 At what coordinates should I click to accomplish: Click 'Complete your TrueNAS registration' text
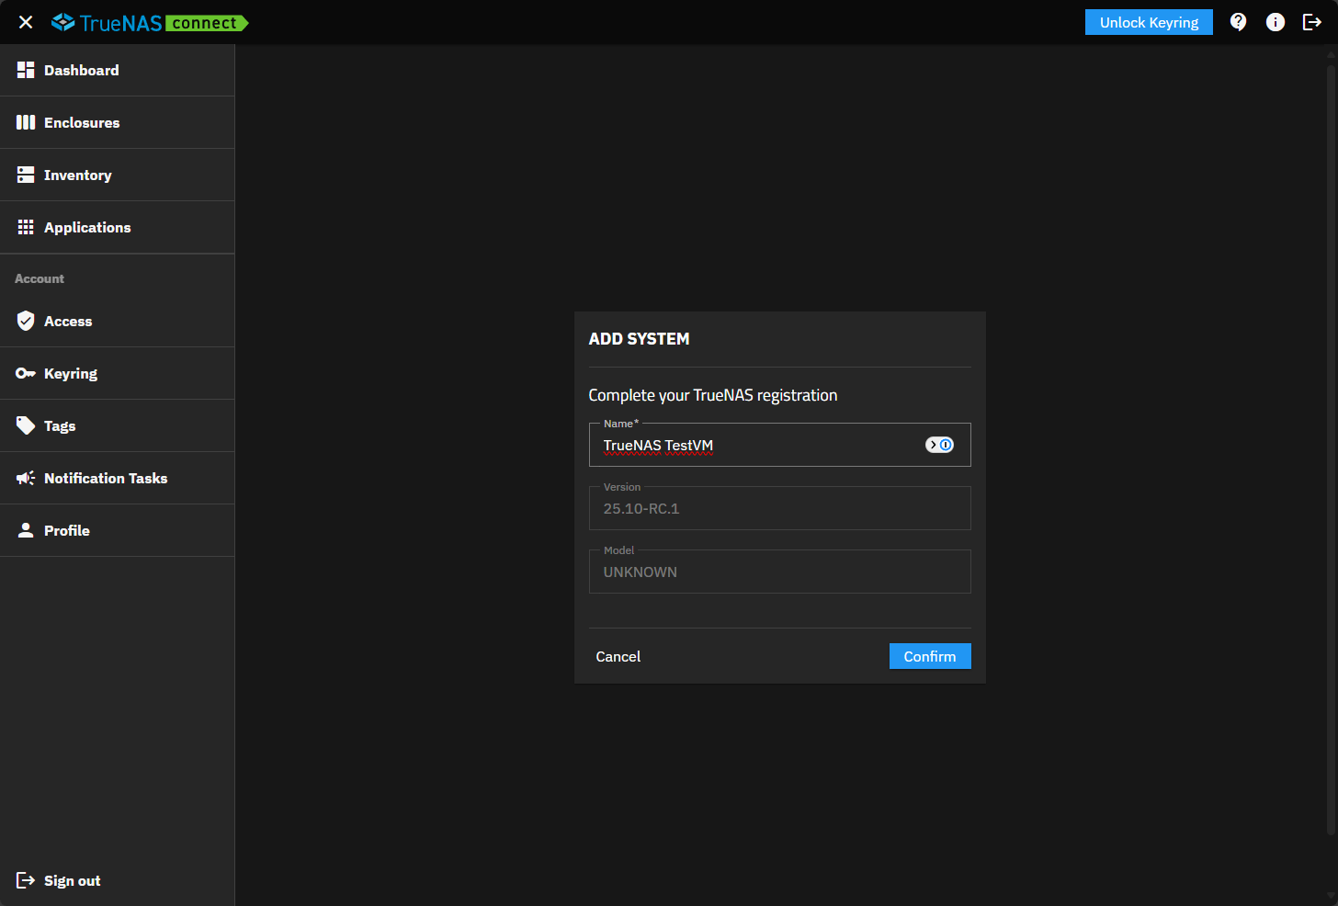[713, 395]
